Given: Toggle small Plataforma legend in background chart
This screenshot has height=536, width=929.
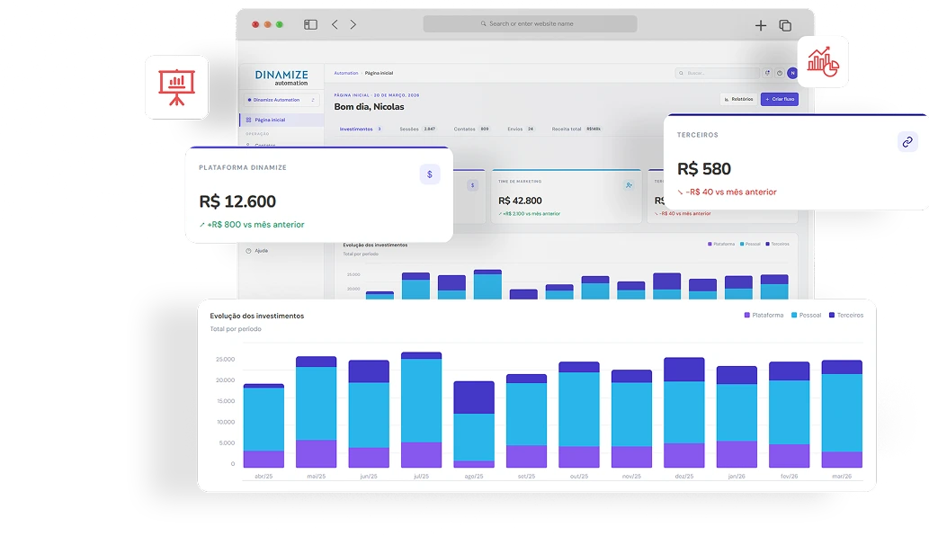Looking at the screenshot, I should 710,244.
